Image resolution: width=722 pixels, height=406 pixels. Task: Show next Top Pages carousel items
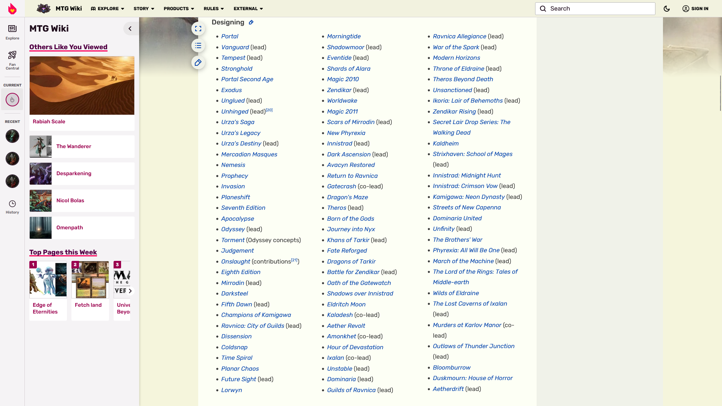point(130,291)
